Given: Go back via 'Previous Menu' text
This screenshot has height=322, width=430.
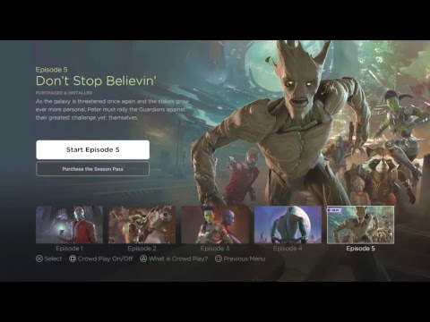Looking at the screenshot, I should [x=245, y=258].
